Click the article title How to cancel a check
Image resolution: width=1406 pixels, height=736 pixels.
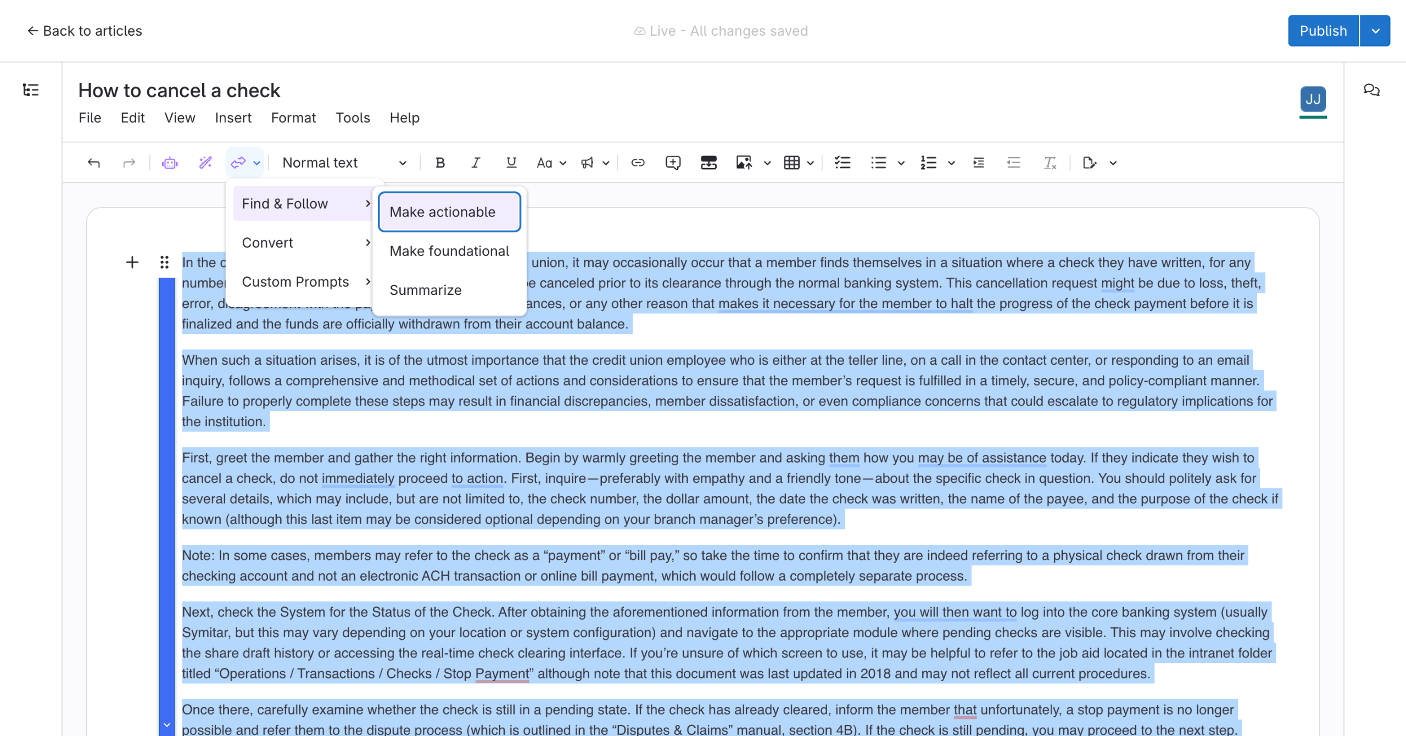[x=179, y=90]
